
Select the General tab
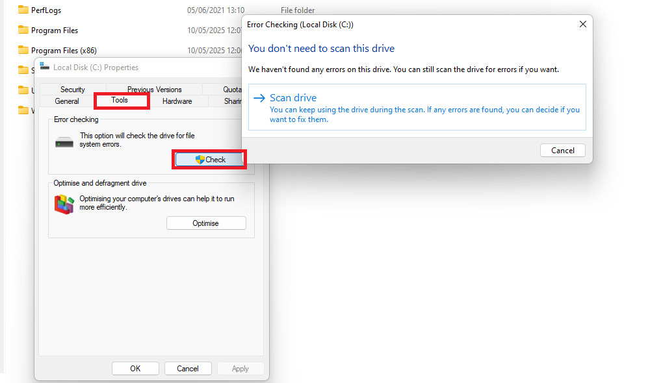(x=66, y=101)
